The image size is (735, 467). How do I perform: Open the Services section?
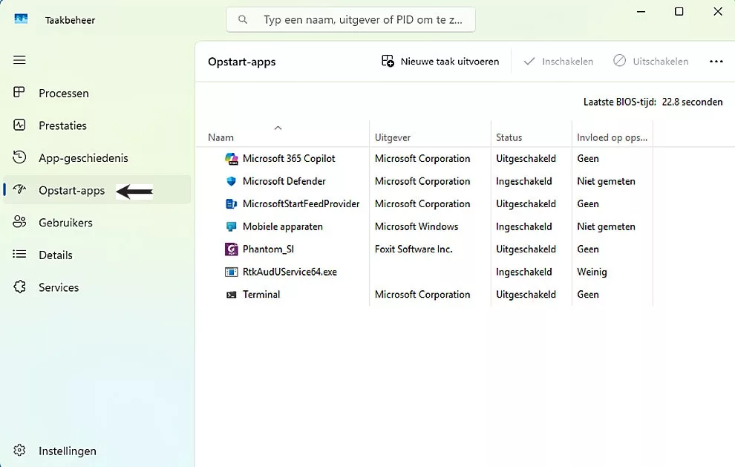click(x=97, y=287)
